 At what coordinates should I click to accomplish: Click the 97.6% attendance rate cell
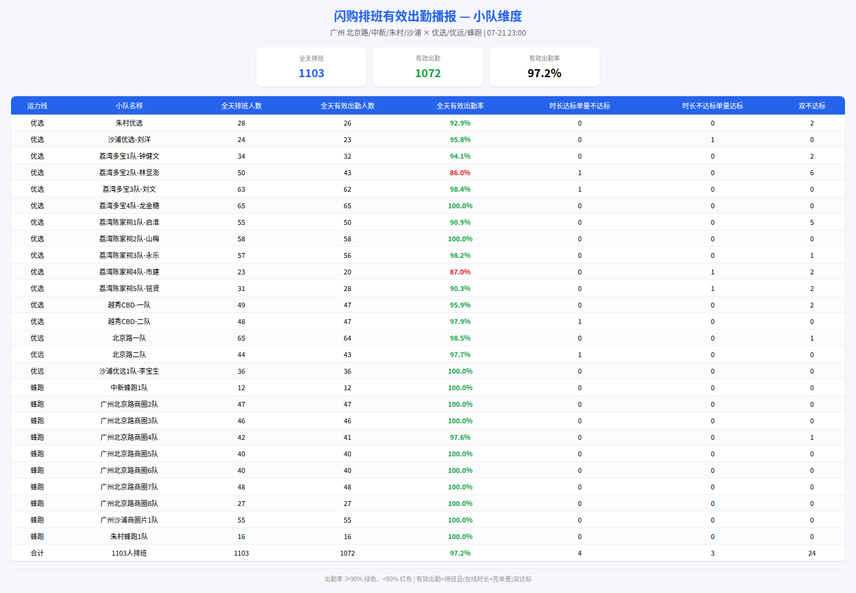[460, 437]
